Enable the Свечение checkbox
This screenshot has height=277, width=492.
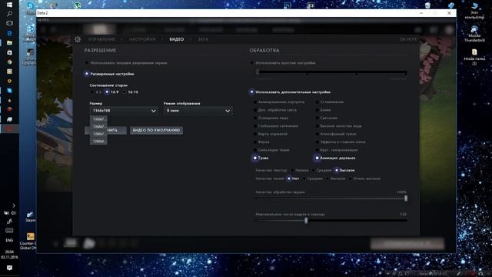coord(317,118)
